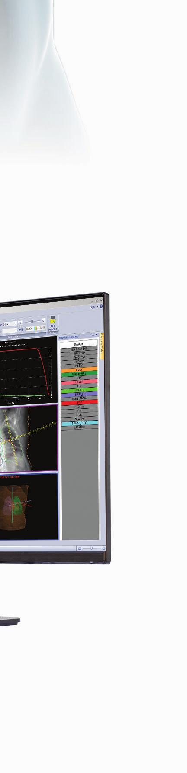Open the vertical yellow side tab
The width and height of the screenshot is (187, 773).
click(101, 346)
